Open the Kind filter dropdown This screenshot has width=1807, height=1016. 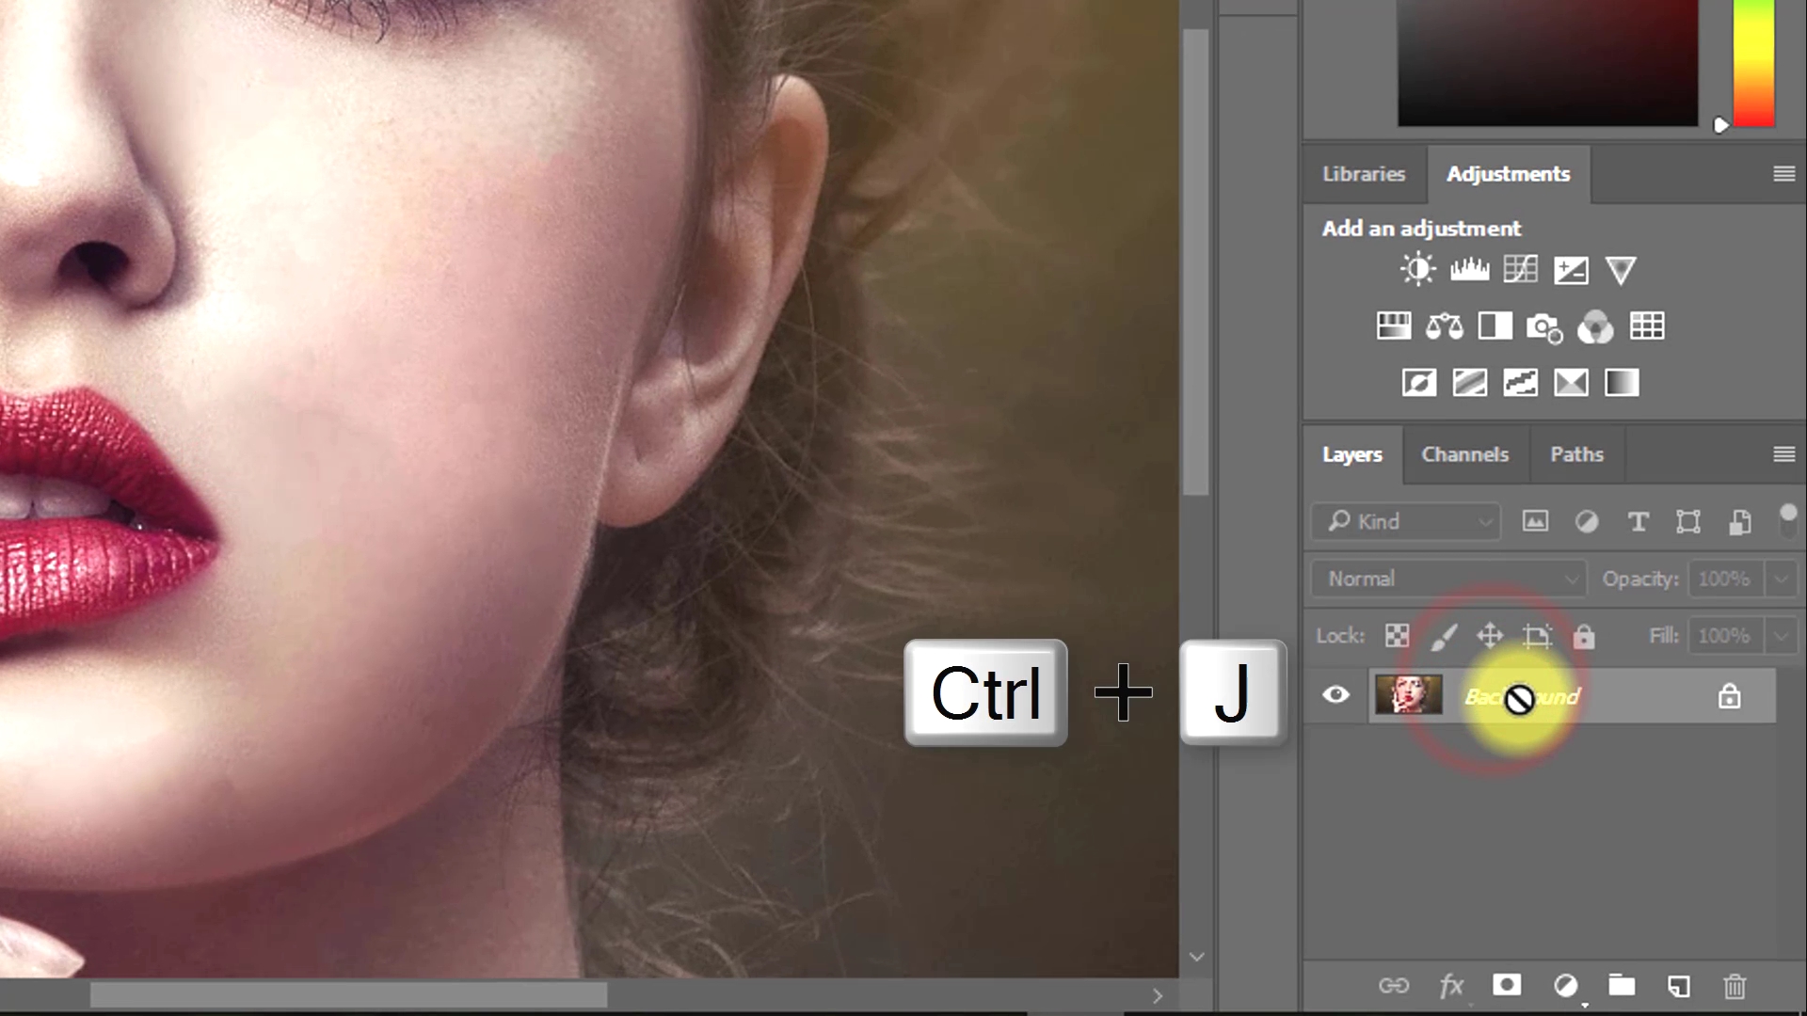(x=1407, y=521)
